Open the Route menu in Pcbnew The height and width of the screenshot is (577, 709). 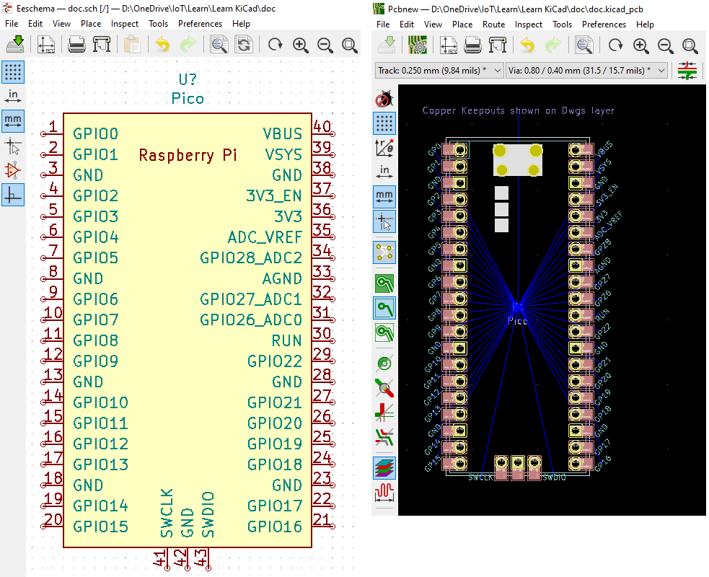click(493, 24)
